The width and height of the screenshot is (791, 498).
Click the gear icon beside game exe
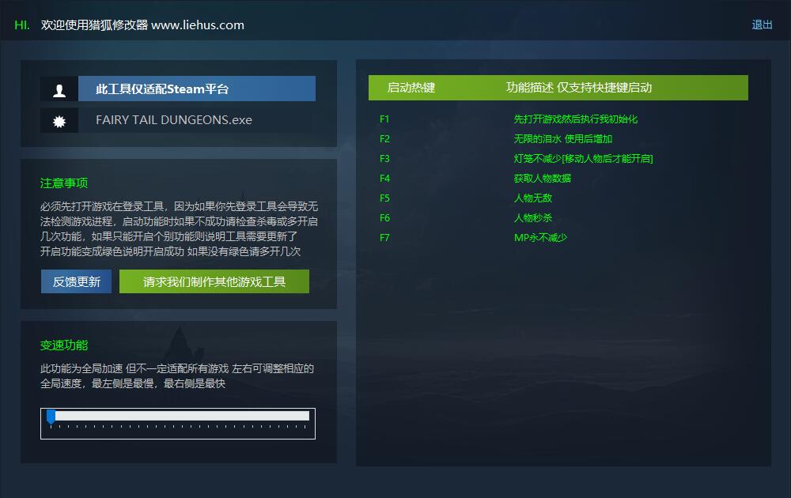[59, 121]
